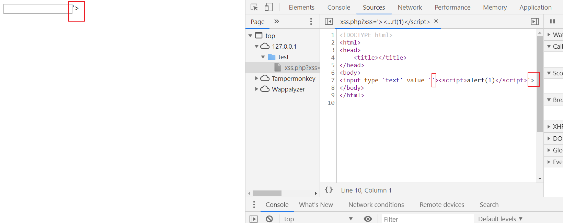Expand the Tampermonkey node
The image size is (563, 223).
256,78
